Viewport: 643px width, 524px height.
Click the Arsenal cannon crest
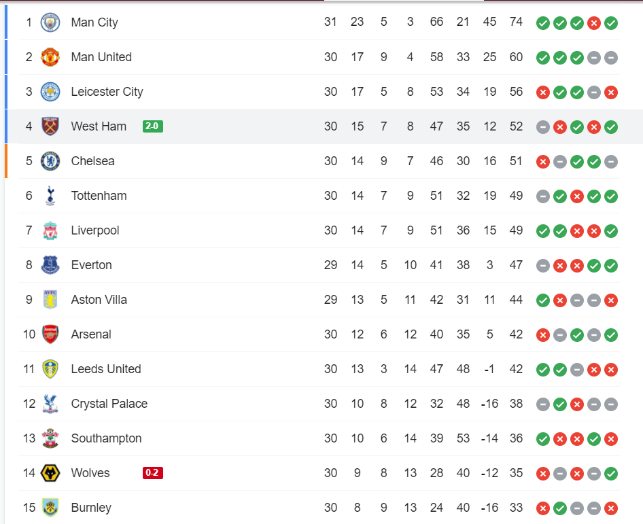click(50, 334)
